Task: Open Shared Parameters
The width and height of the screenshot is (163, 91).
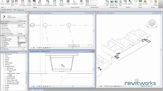Action: [x=40, y=3]
